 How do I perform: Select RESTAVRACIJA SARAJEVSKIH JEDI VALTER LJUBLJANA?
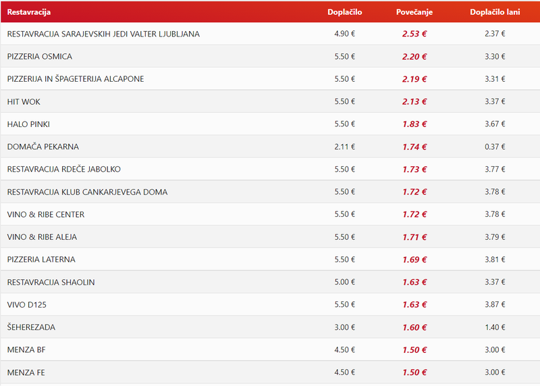103,34
